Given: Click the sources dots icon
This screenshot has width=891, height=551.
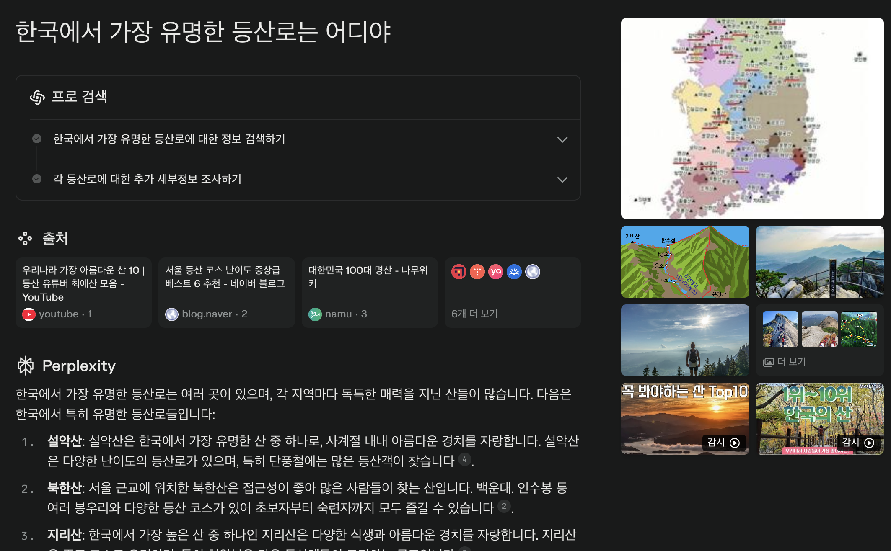Looking at the screenshot, I should click(x=25, y=238).
